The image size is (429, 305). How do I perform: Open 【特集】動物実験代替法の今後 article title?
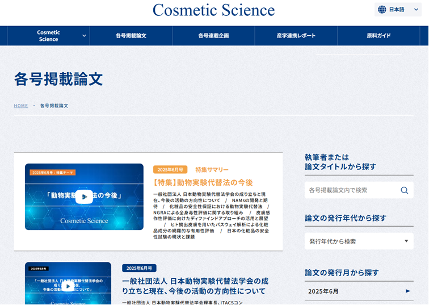tap(203, 182)
